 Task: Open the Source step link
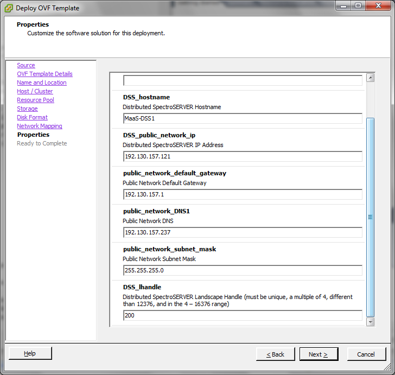point(26,65)
